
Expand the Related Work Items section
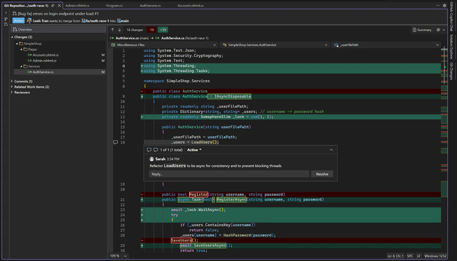(x=12, y=87)
